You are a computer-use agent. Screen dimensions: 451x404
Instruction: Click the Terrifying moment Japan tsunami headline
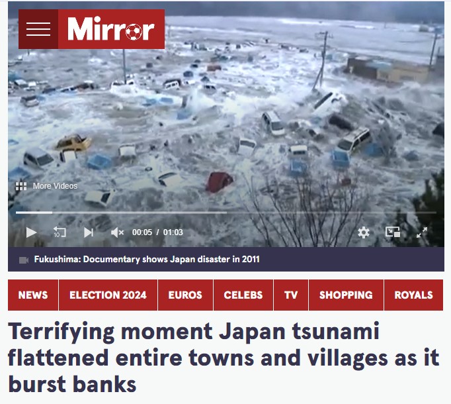tap(224, 358)
